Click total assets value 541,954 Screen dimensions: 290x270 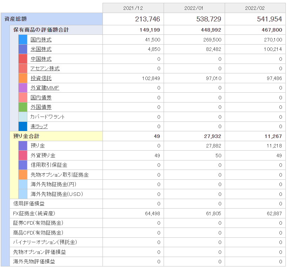click(270, 19)
